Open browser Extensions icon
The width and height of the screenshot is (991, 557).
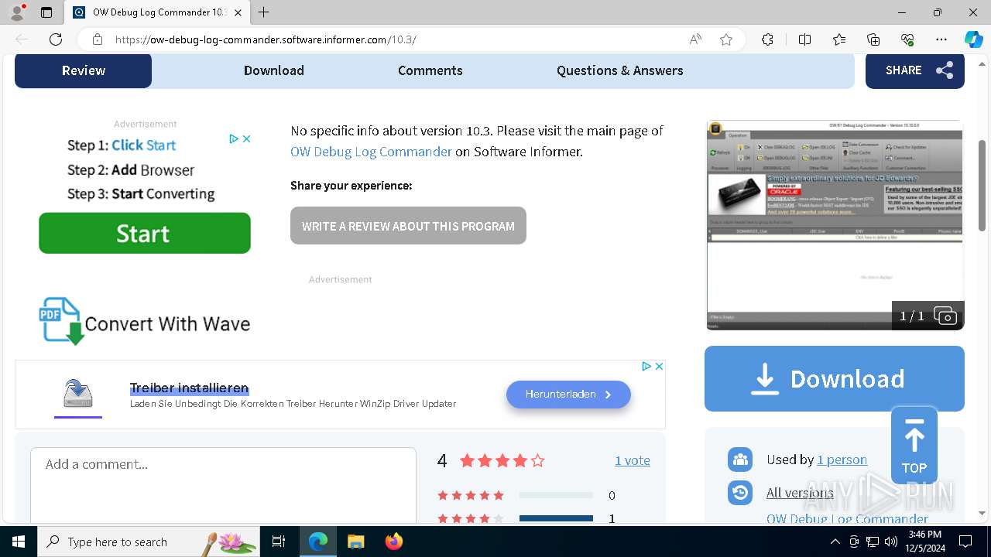click(x=767, y=39)
